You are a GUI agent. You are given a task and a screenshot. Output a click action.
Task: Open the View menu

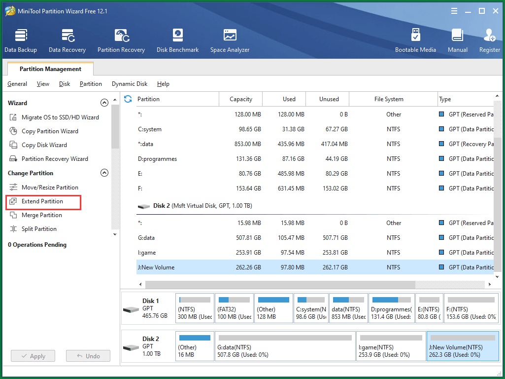tap(43, 84)
